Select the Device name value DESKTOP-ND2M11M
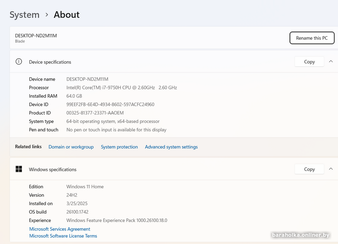This screenshot has height=244, width=338. tap(87, 79)
